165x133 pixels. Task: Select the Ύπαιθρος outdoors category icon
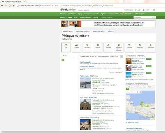77,47
